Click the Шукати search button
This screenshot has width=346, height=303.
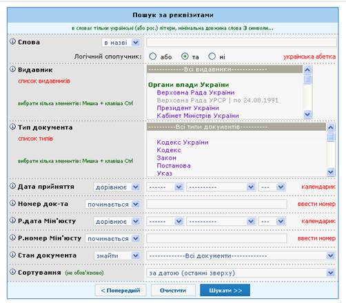click(225, 291)
